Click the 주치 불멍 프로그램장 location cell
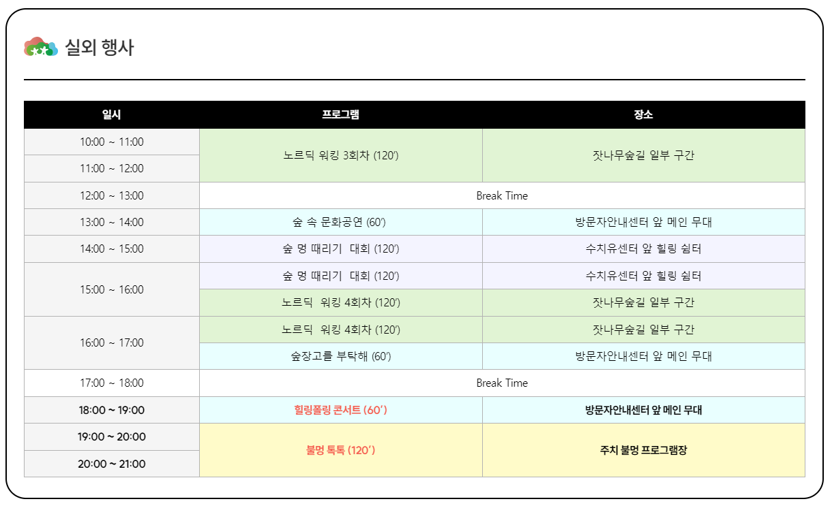This screenshot has width=832, height=510. coord(643,450)
